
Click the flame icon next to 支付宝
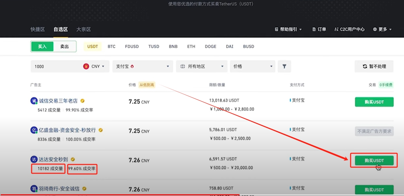(132, 66)
